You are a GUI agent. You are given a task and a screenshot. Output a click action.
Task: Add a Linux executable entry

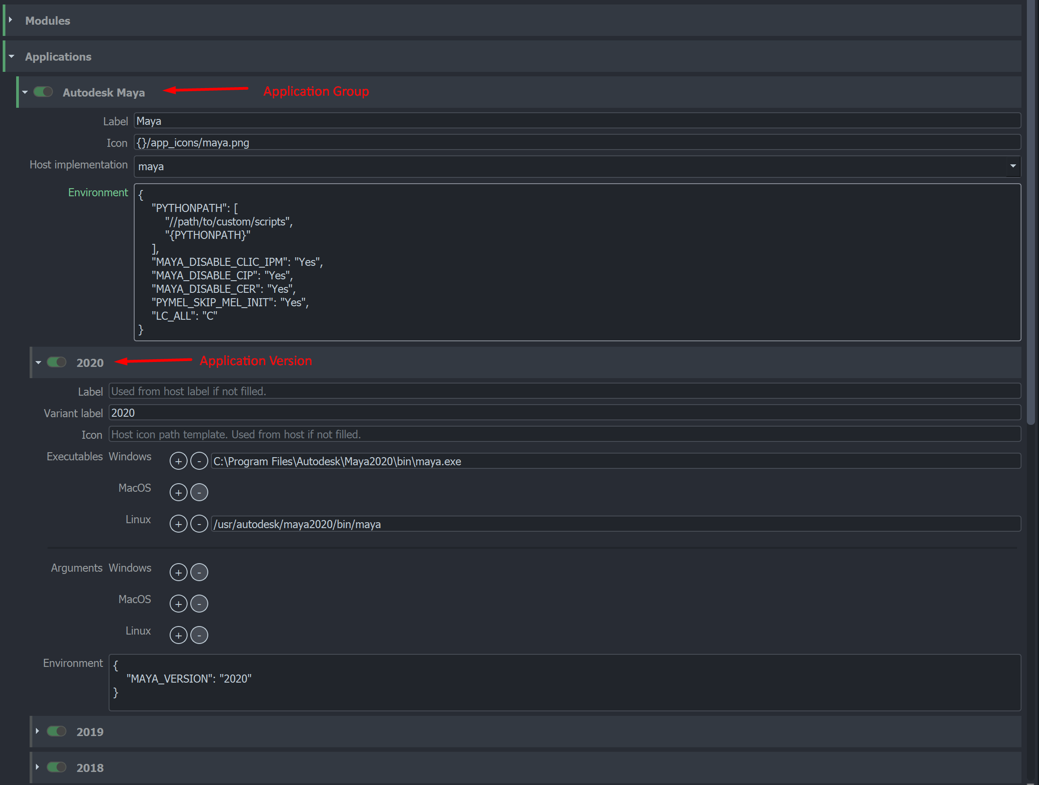coord(178,524)
